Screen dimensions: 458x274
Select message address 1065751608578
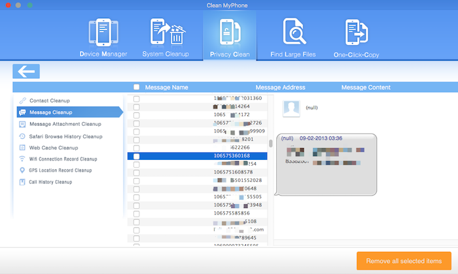point(233,172)
